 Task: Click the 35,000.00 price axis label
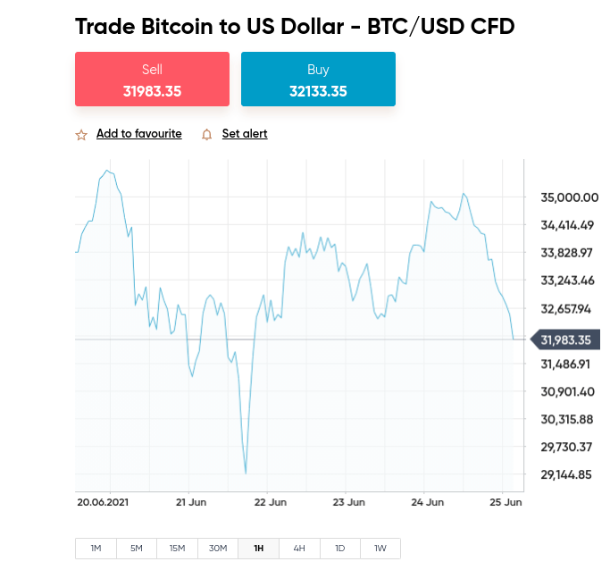coord(570,197)
